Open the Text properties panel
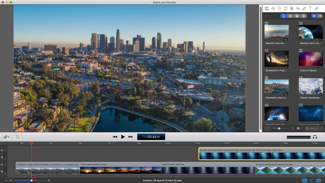Image resolution: width=325 pixels, height=183 pixels. pyautogui.click(x=310, y=8)
